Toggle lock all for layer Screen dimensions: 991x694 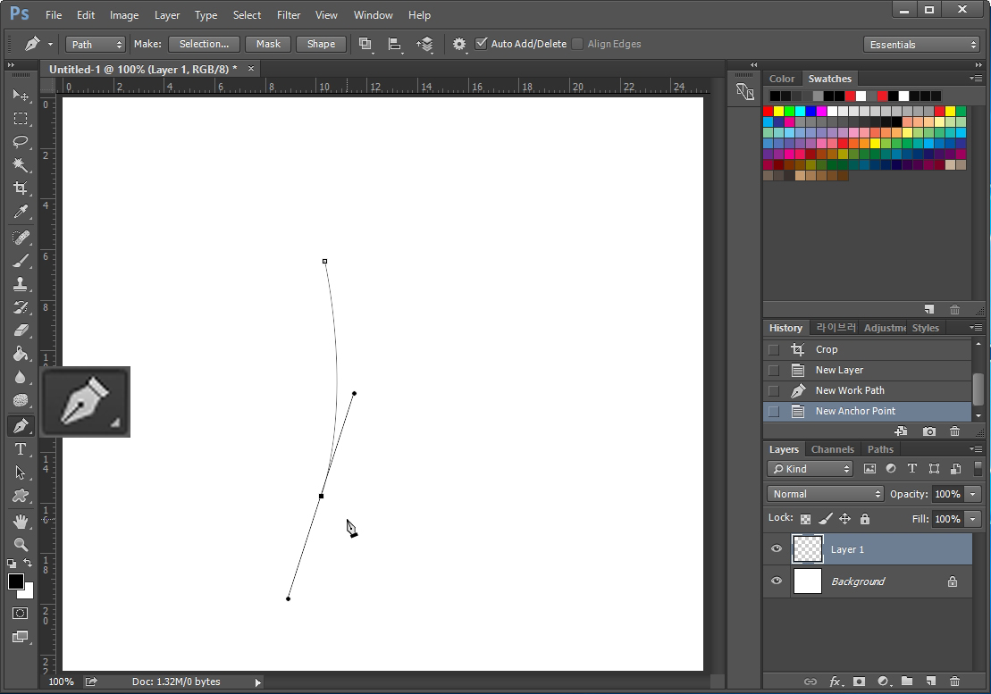pyautogui.click(x=865, y=519)
